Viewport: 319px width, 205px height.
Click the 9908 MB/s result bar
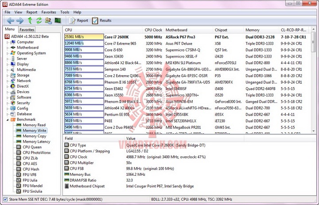click(84, 50)
